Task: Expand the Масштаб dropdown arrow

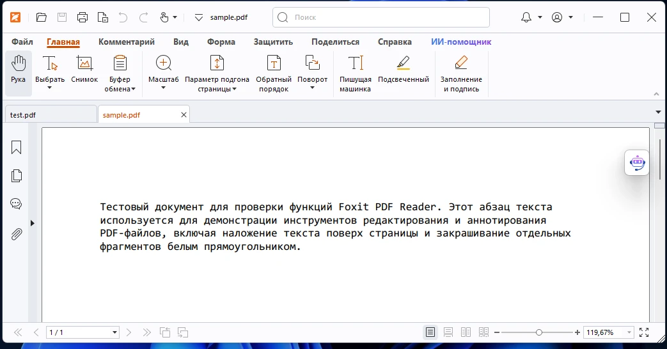Action: coord(163,88)
